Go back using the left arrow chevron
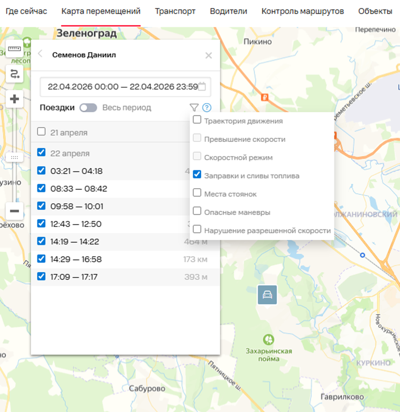 [x=40, y=54]
